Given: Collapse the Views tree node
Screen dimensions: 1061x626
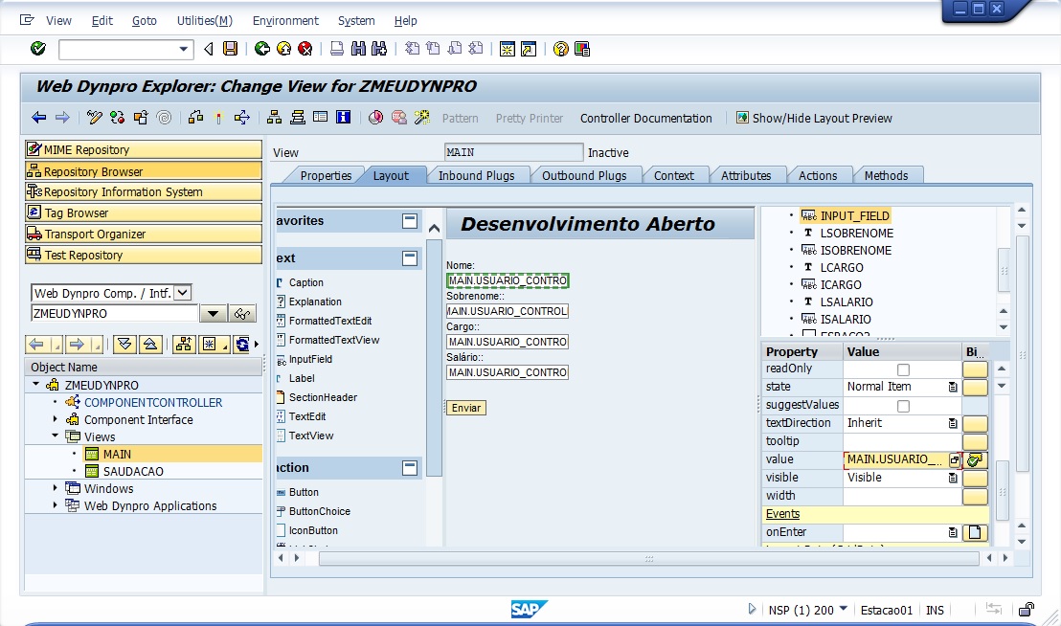Looking at the screenshot, I should (56, 436).
